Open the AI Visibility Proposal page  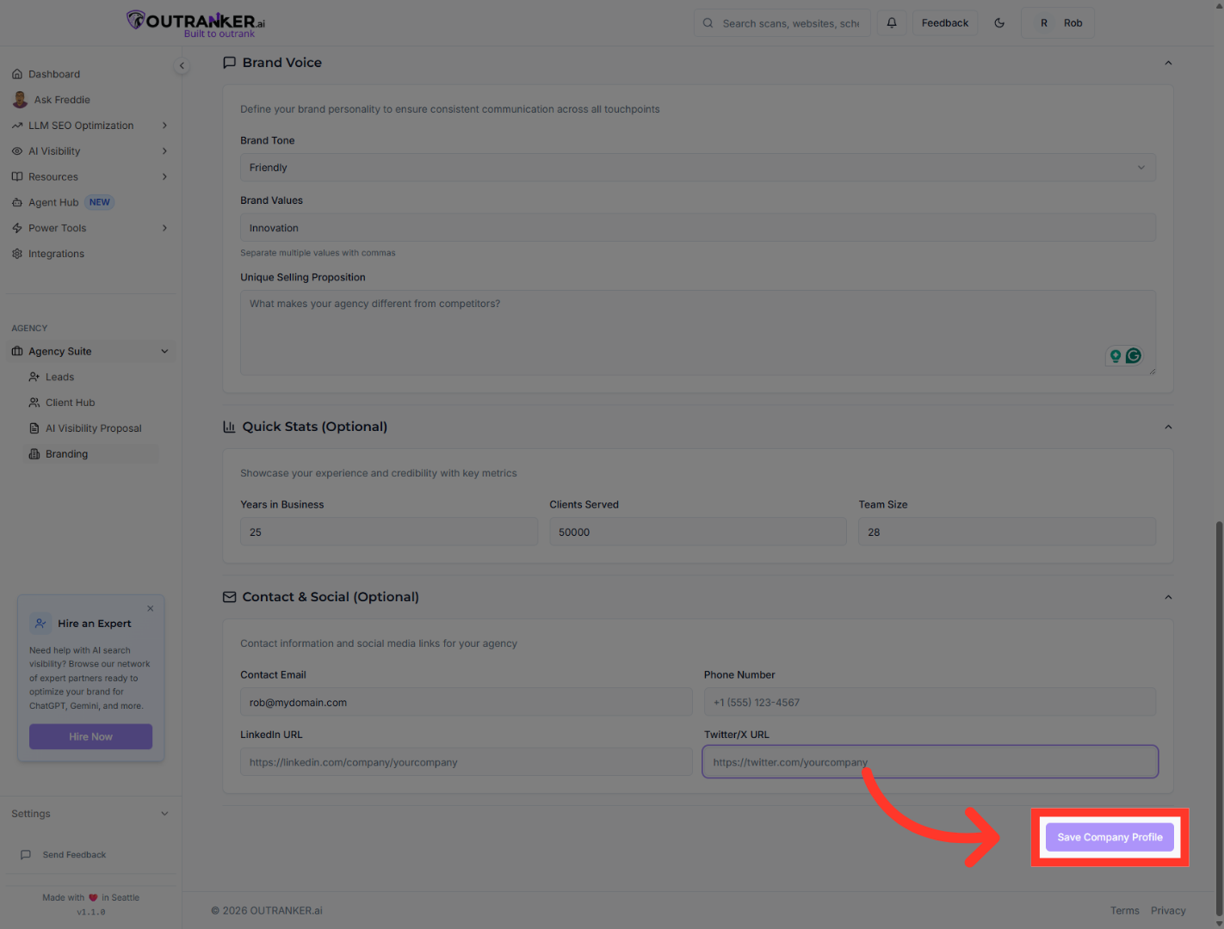(95, 428)
